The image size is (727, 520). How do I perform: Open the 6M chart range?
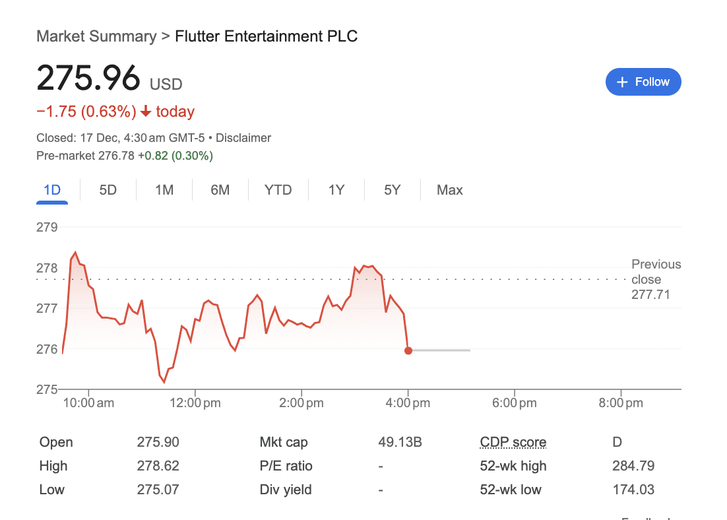pos(220,190)
